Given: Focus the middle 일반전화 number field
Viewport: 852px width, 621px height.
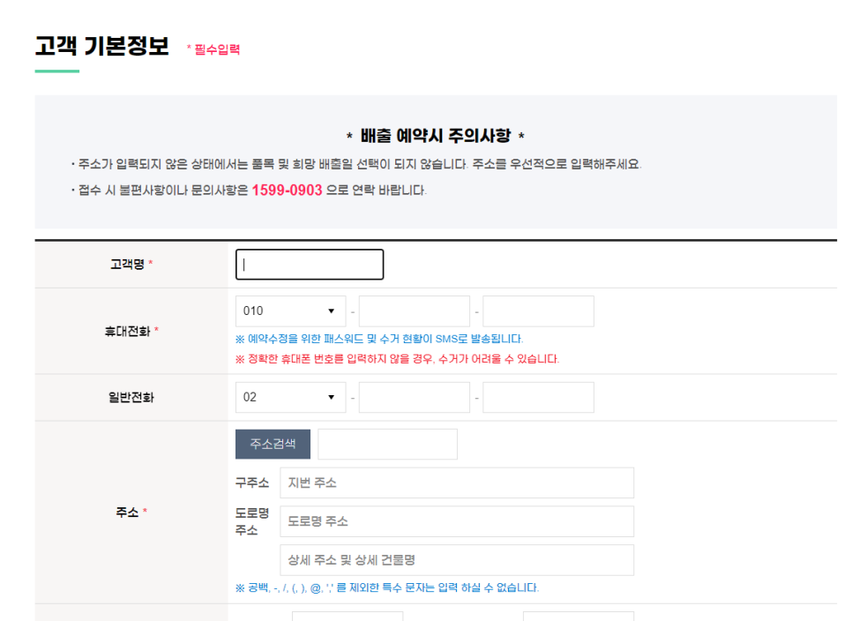Looking at the screenshot, I should coord(415,397).
